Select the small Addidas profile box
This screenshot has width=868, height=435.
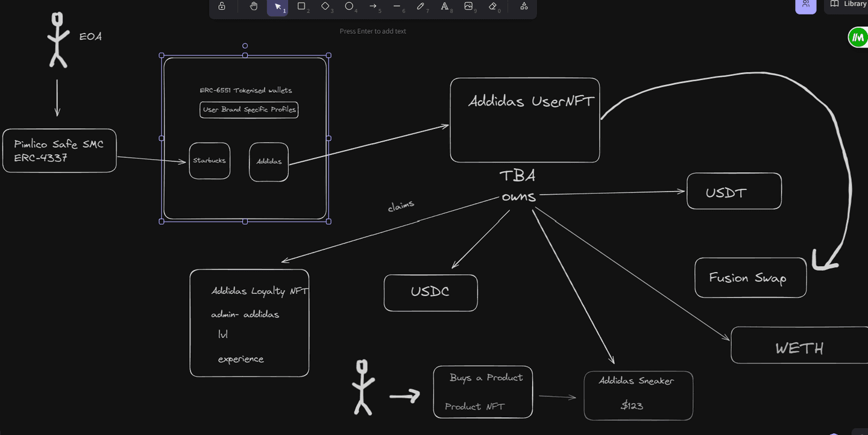269,161
